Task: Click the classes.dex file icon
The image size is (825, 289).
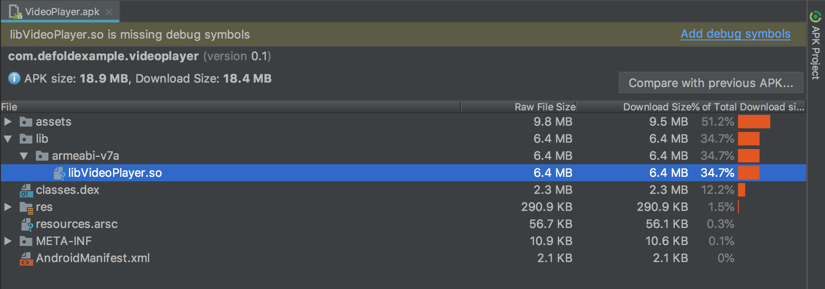Action: pyautogui.click(x=26, y=190)
